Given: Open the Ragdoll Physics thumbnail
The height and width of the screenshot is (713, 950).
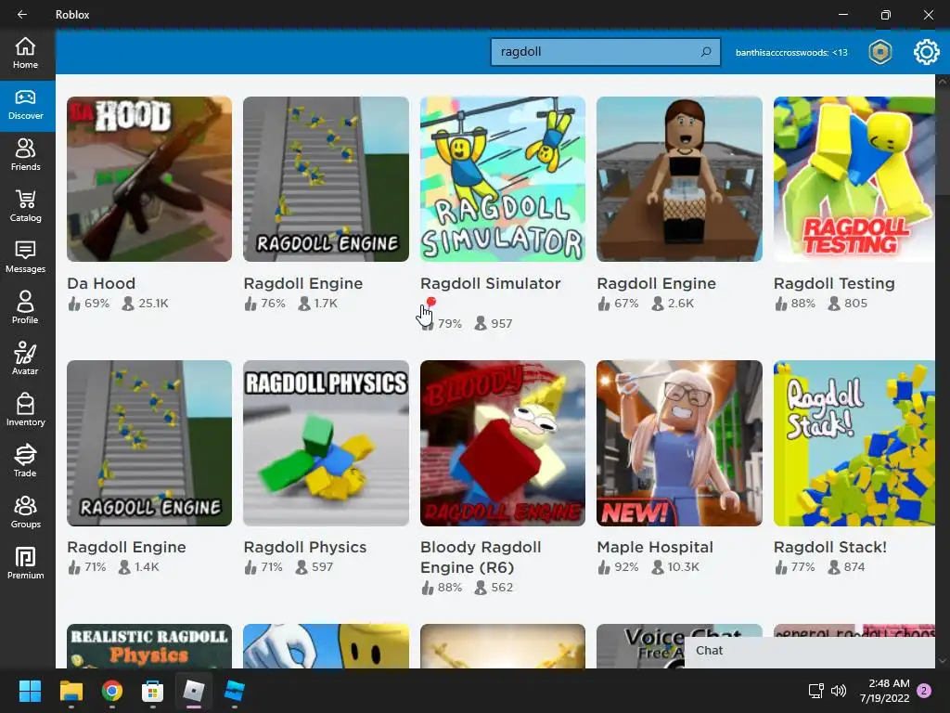Looking at the screenshot, I should [326, 443].
